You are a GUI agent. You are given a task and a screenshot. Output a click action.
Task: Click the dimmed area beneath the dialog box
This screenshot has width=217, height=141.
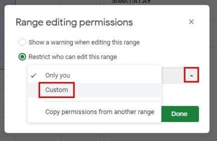click(x=108, y=137)
